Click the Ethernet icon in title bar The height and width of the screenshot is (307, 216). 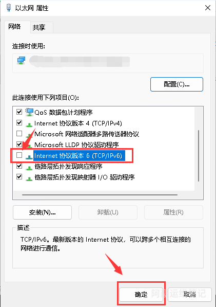8,8
